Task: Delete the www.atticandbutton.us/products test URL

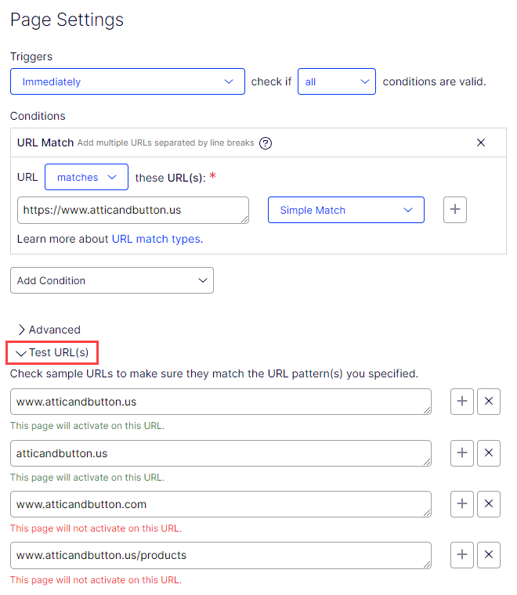Action: pos(489,555)
